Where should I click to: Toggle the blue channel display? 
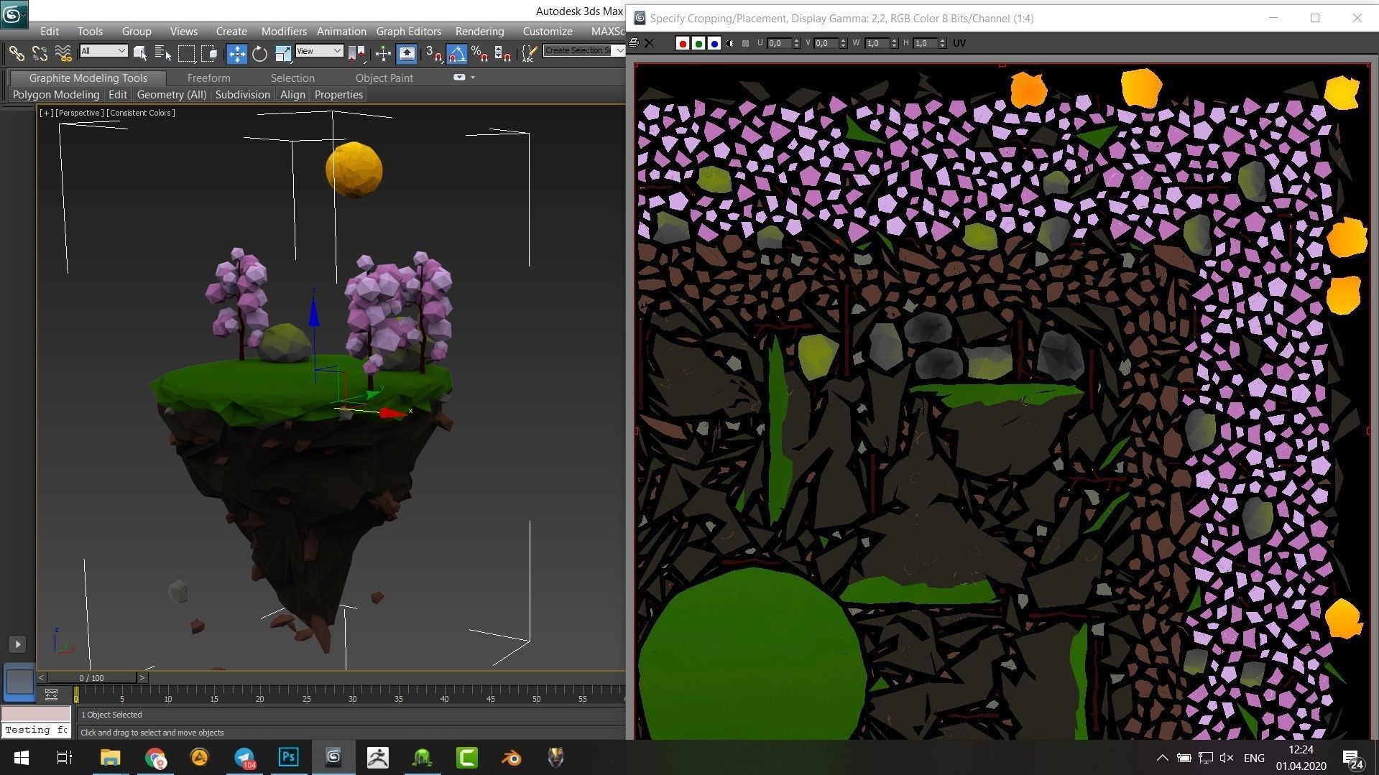click(x=714, y=43)
